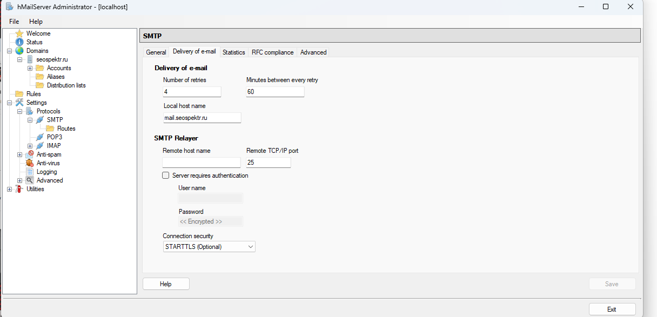Open the Connection security dropdown
The height and width of the screenshot is (317, 657).
[209, 247]
